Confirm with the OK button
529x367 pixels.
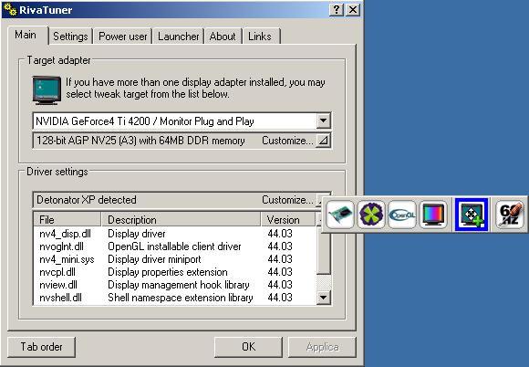[248, 347]
